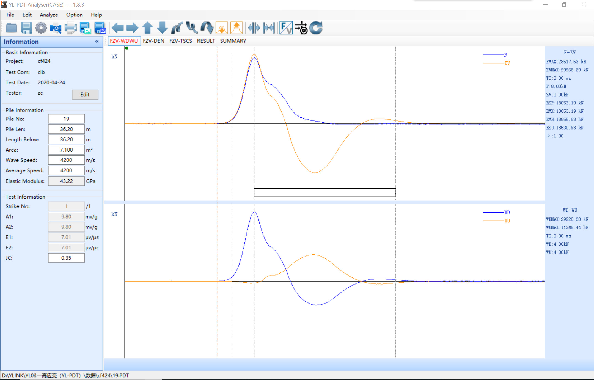
Task: Click the save floppy disk icon
Action: [26, 28]
